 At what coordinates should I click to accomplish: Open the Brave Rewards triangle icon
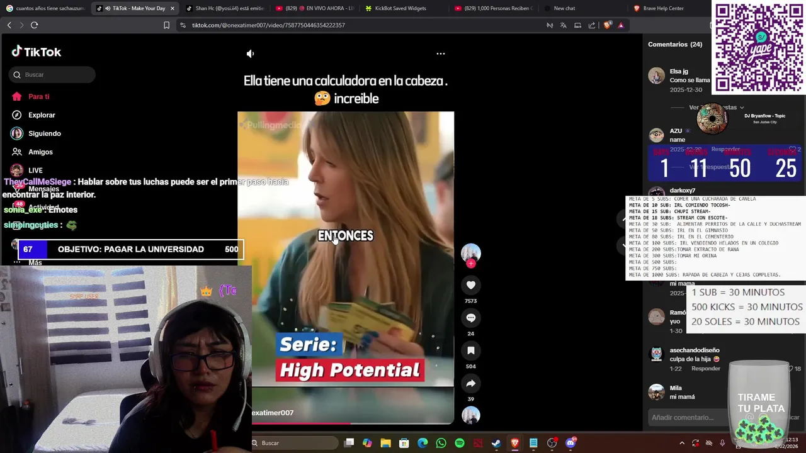[x=621, y=25]
